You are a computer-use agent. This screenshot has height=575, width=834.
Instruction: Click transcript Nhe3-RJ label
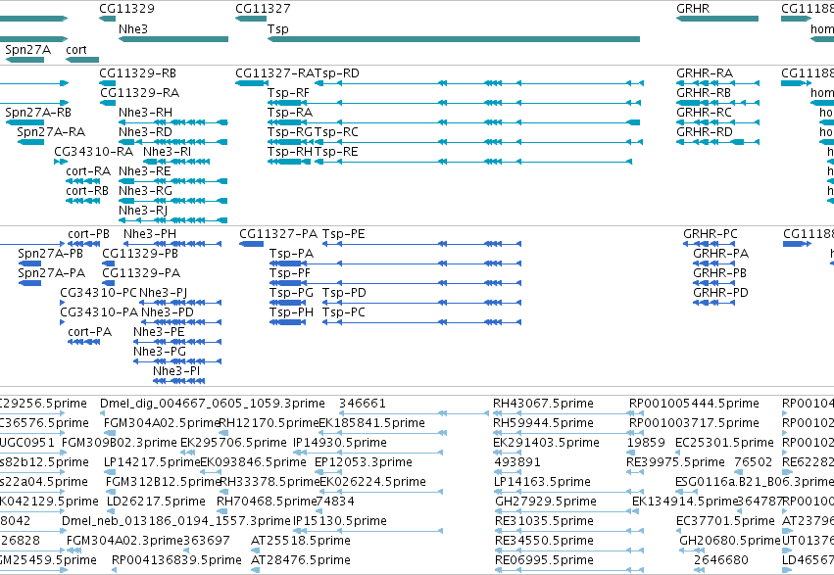(x=143, y=211)
